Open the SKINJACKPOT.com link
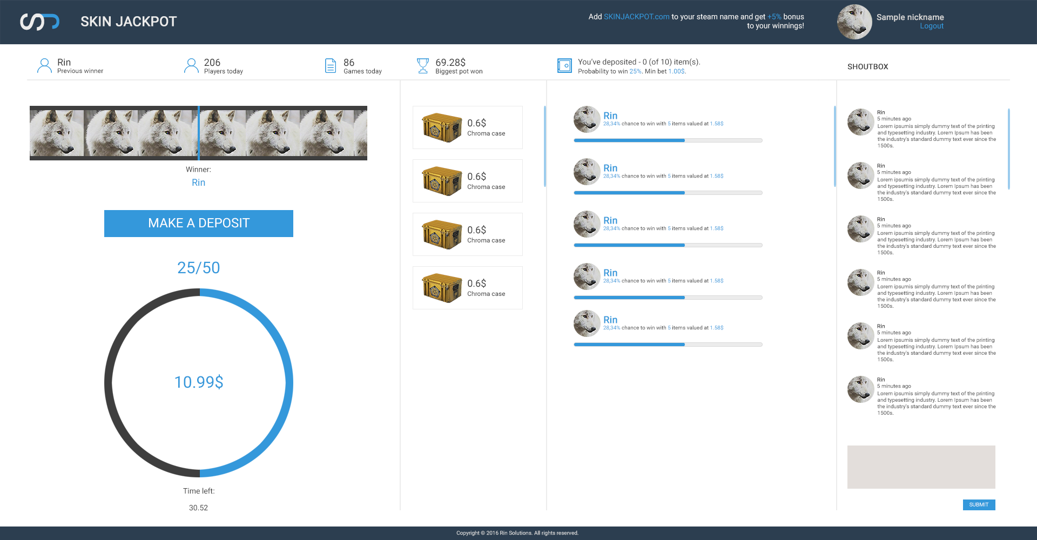1037x540 pixels. (636, 17)
